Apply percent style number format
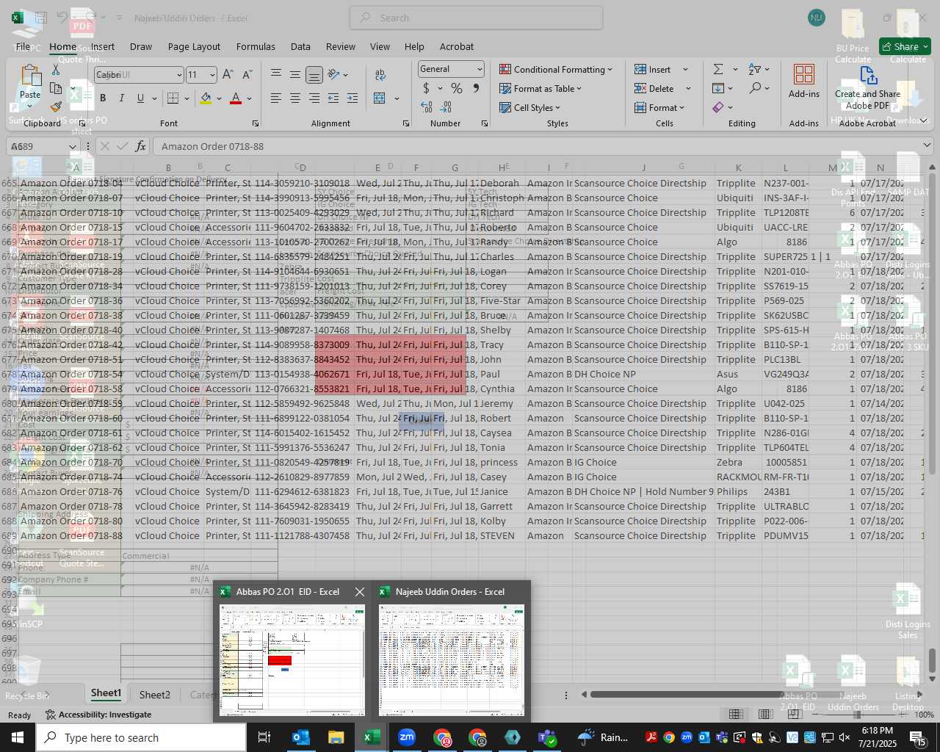The width and height of the screenshot is (940, 752). click(457, 88)
